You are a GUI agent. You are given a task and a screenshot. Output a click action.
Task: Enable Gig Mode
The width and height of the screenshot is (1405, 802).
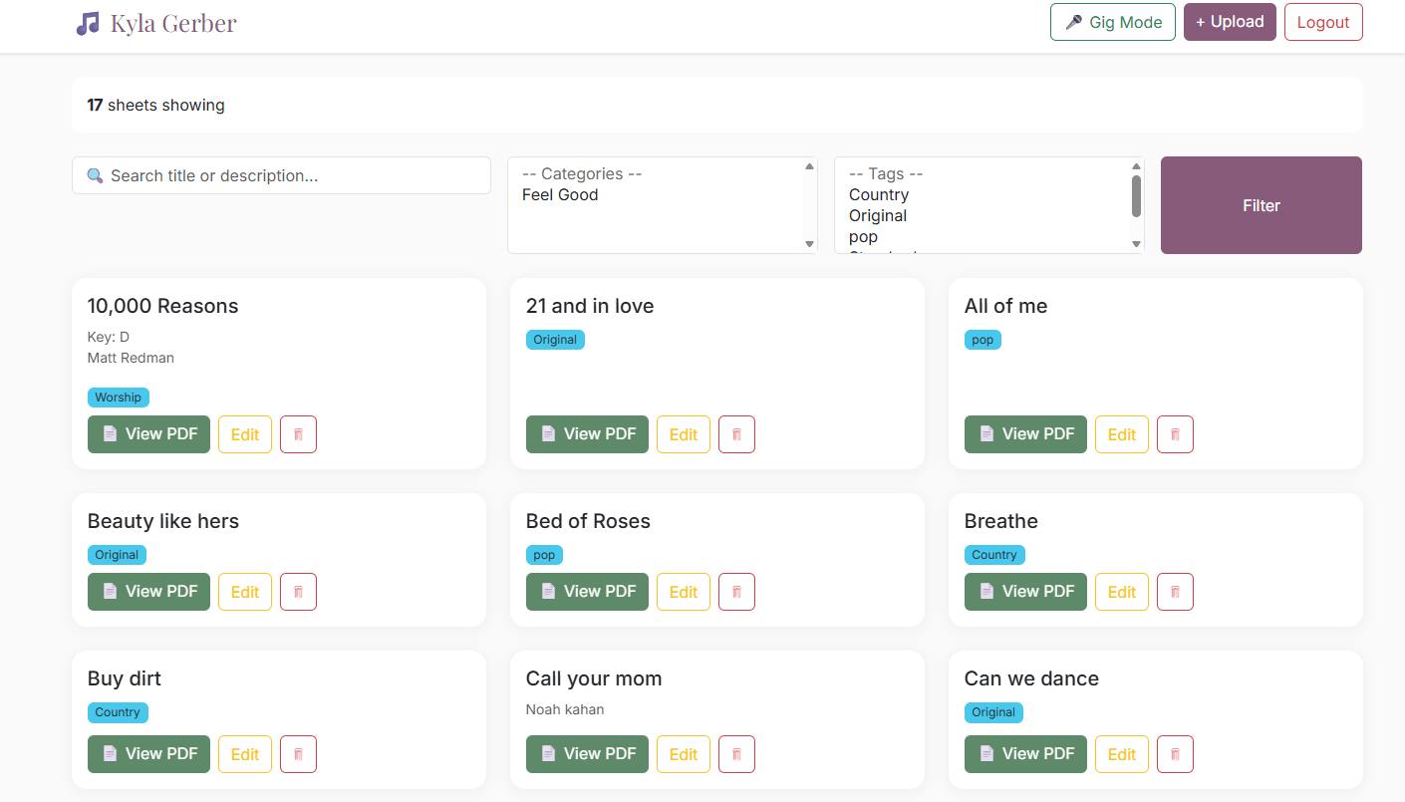point(1112,22)
